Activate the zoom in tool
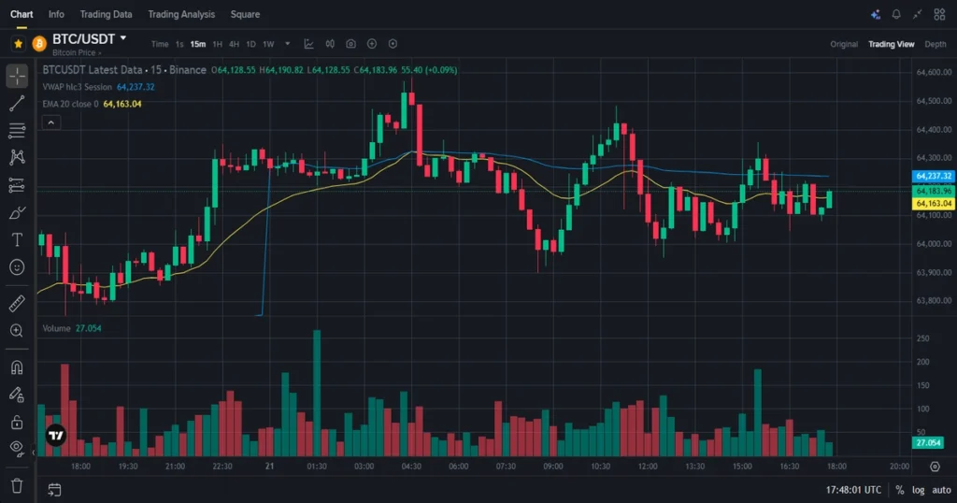 (x=17, y=330)
